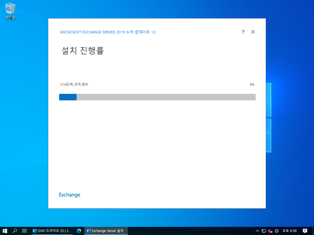Screen dimensions: 314x235
Task: Click the muted volume tray icon
Action: point(270,231)
